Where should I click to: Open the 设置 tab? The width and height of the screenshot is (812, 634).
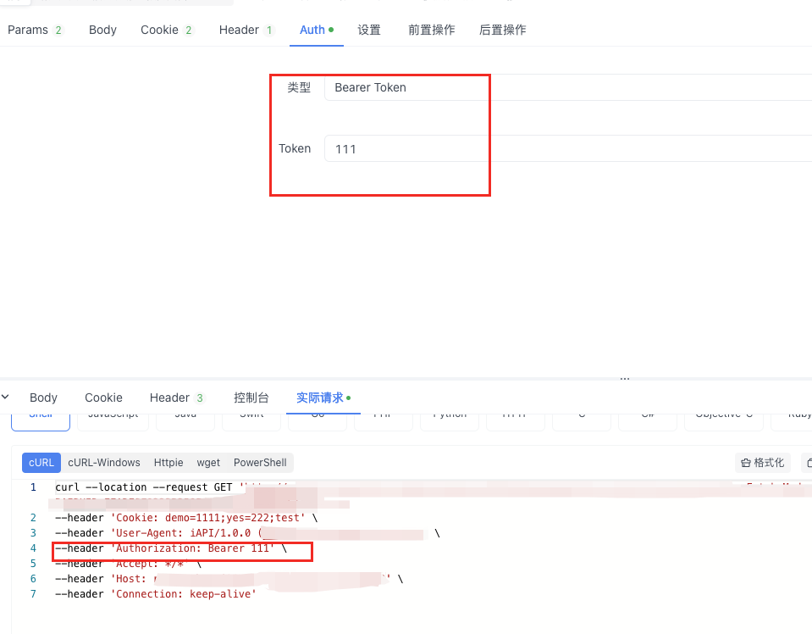point(369,30)
